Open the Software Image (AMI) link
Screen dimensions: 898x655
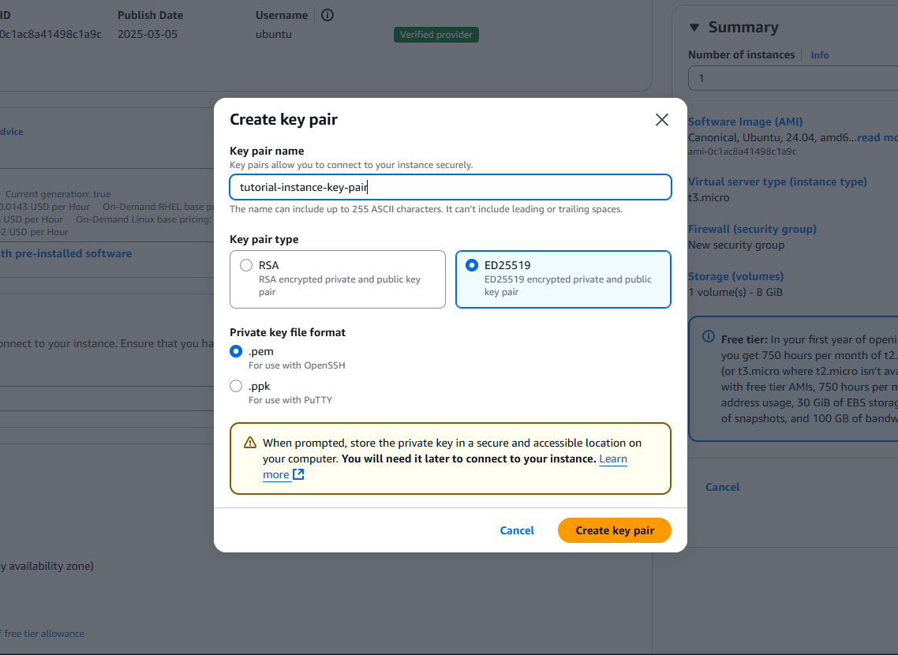pos(745,122)
